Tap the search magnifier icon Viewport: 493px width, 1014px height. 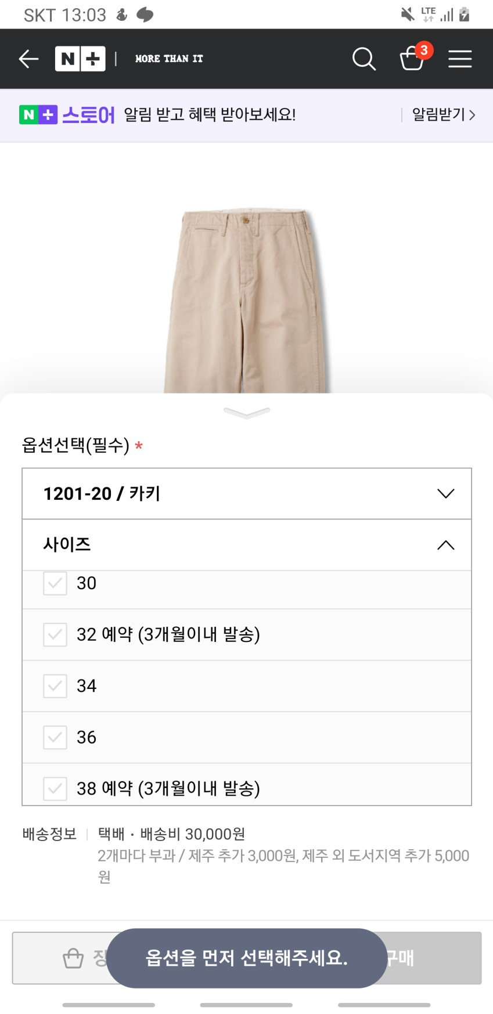pos(364,59)
